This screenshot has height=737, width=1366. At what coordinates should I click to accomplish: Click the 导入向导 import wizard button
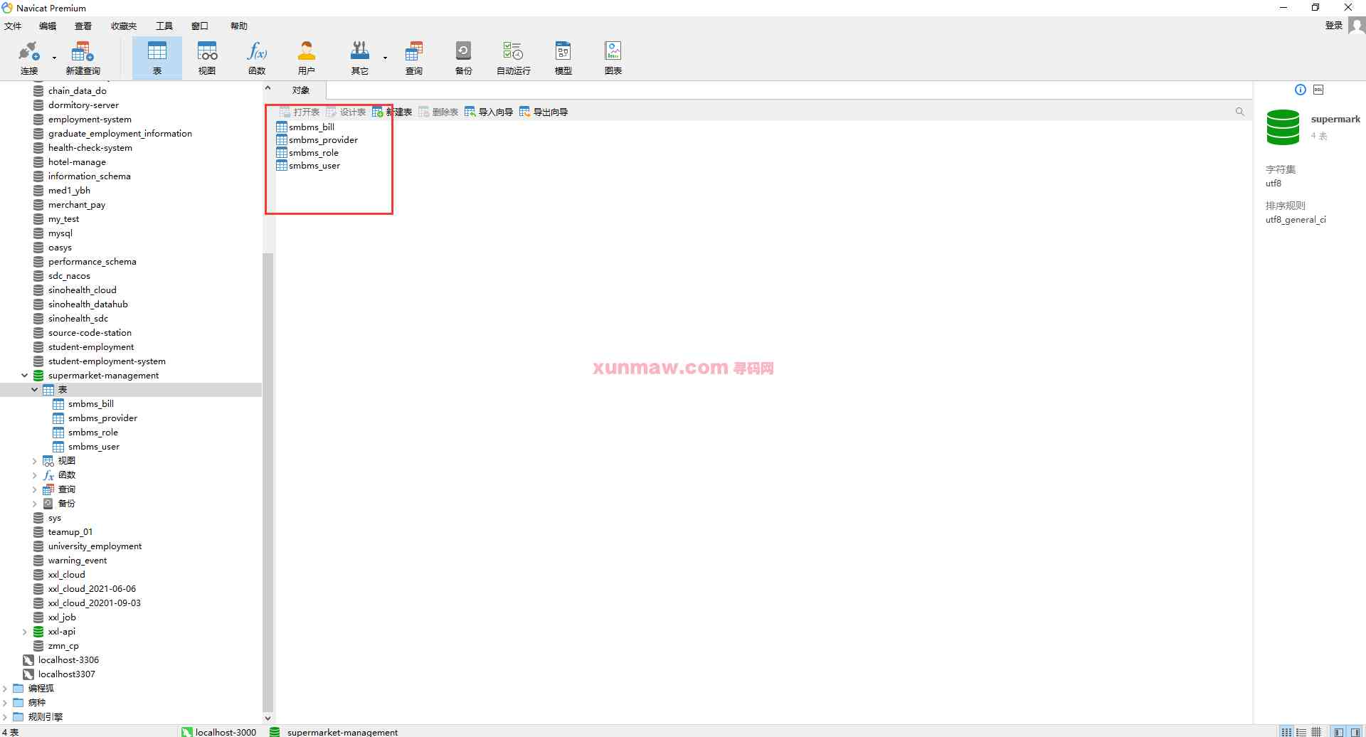[x=489, y=112]
